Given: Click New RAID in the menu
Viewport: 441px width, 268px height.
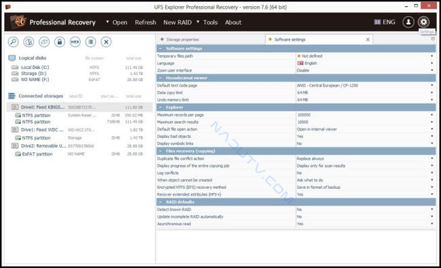Looking at the screenshot, I should [x=178, y=22].
